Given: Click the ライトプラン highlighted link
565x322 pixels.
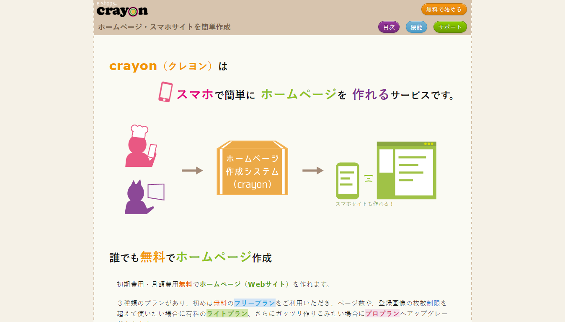Looking at the screenshot, I should pyautogui.click(x=227, y=314).
